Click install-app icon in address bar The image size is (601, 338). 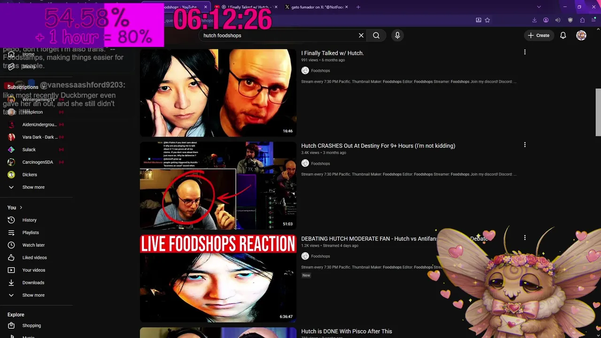[x=478, y=20]
